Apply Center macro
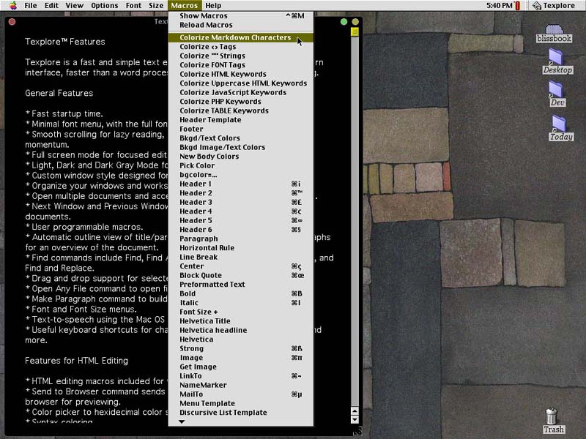Screen dimensions: 586x439 [241, 266]
